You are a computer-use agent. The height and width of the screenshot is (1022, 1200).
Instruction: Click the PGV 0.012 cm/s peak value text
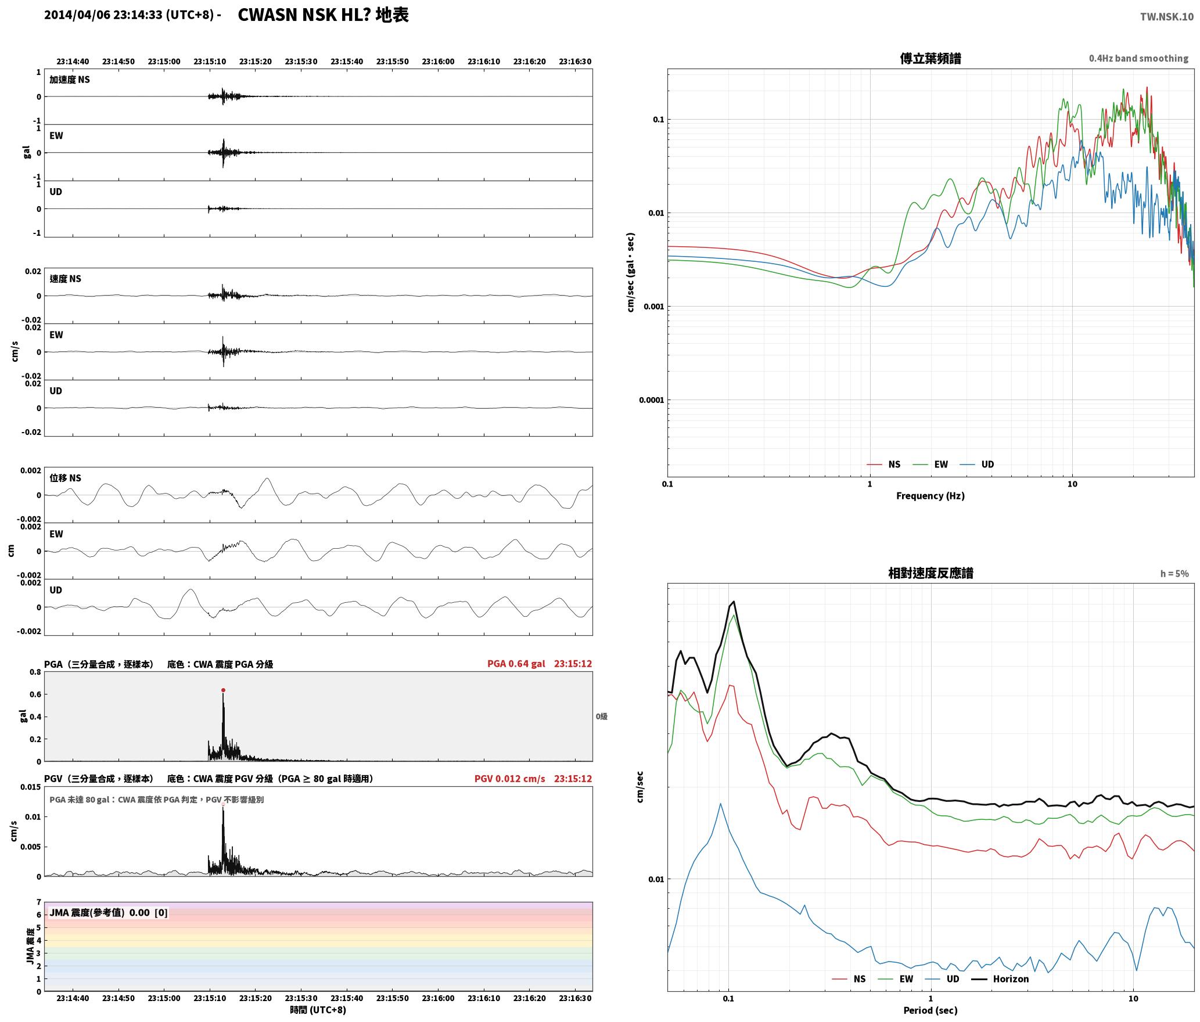(x=509, y=779)
